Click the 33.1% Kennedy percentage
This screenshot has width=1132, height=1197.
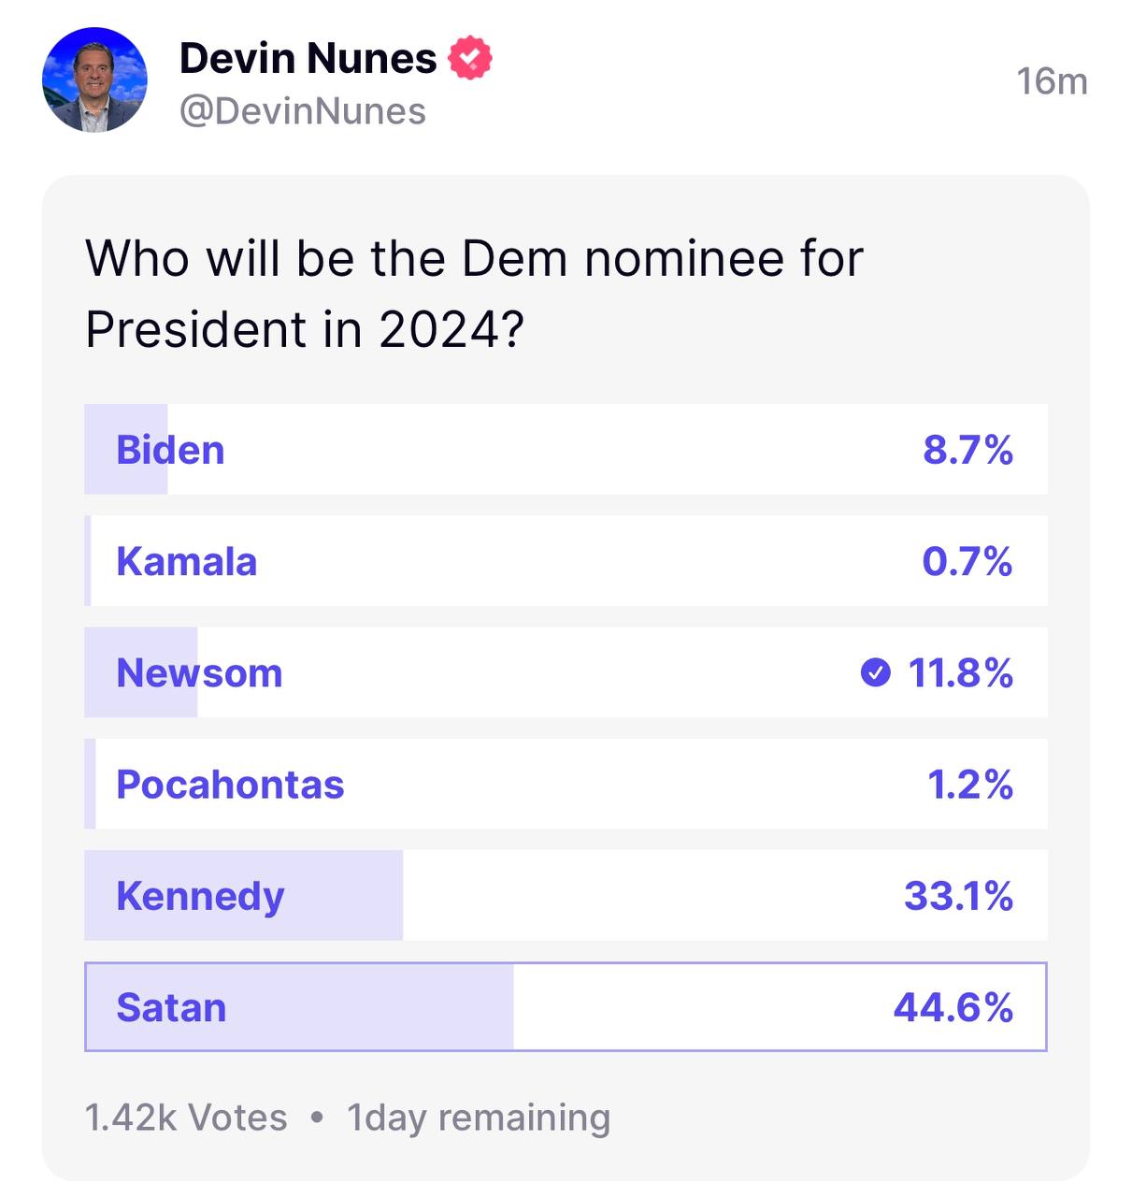959,896
